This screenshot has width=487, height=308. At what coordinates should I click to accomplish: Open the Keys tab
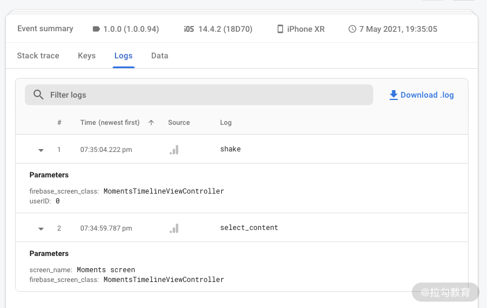[x=87, y=55]
